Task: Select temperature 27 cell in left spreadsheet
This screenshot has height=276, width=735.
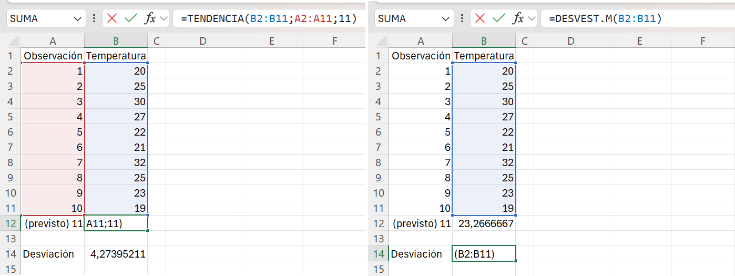Action: click(x=116, y=117)
